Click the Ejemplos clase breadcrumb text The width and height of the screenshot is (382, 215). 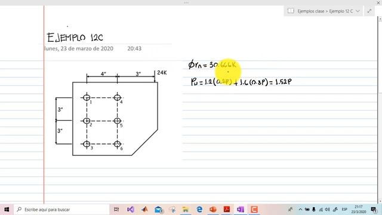[x=311, y=11]
